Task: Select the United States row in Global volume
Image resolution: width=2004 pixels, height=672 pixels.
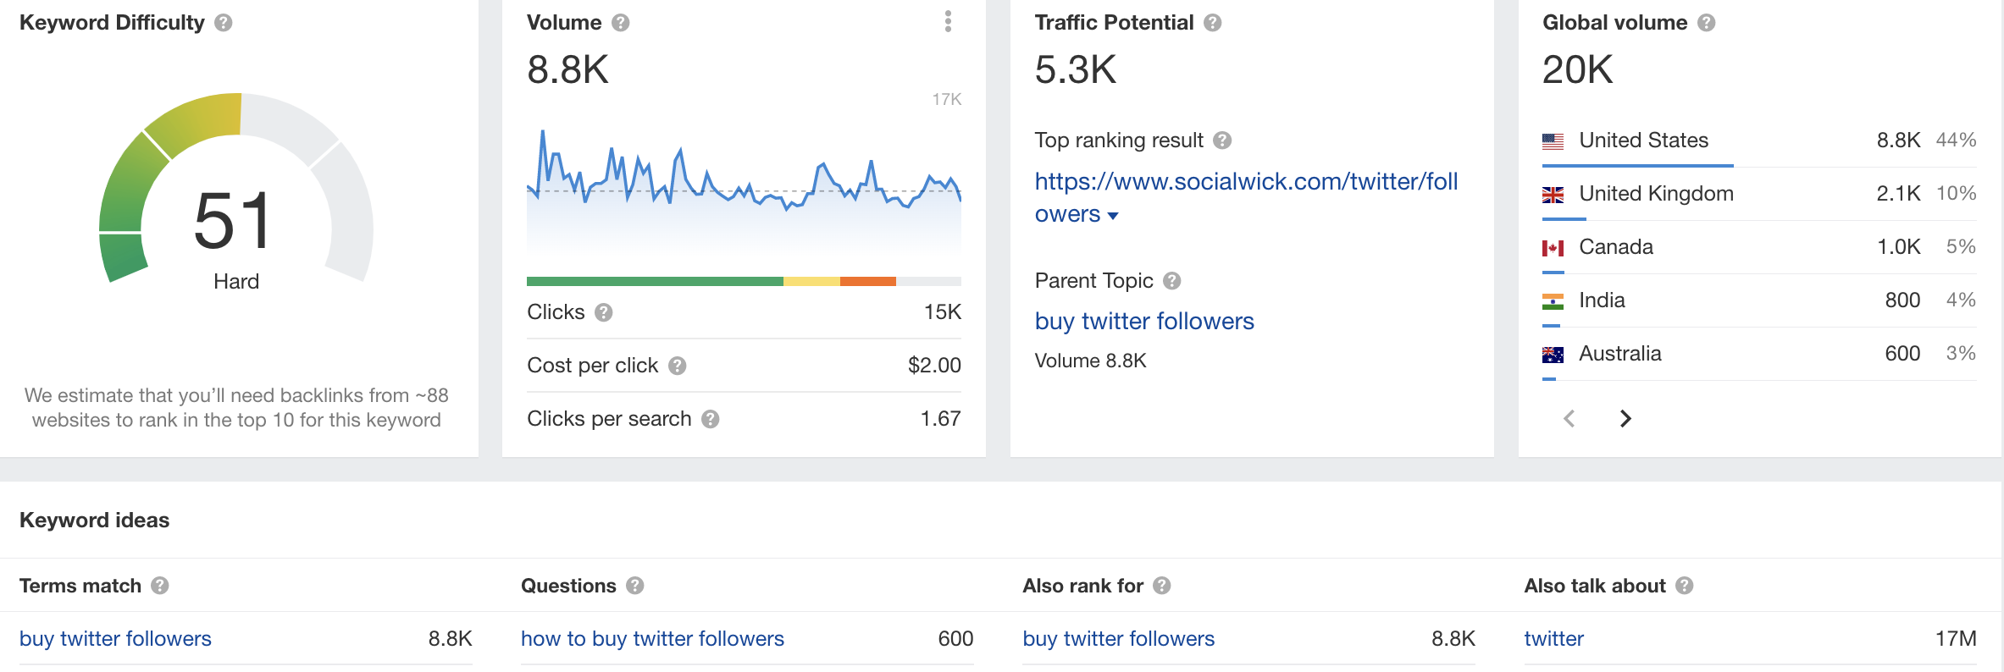Action: coord(1643,140)
